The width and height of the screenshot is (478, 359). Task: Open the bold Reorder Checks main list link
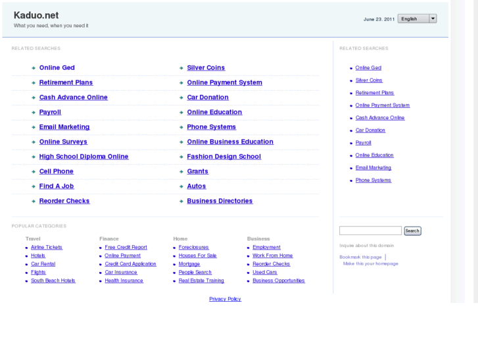64,201
